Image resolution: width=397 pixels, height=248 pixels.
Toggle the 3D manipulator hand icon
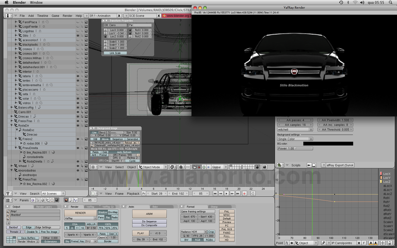194,167
